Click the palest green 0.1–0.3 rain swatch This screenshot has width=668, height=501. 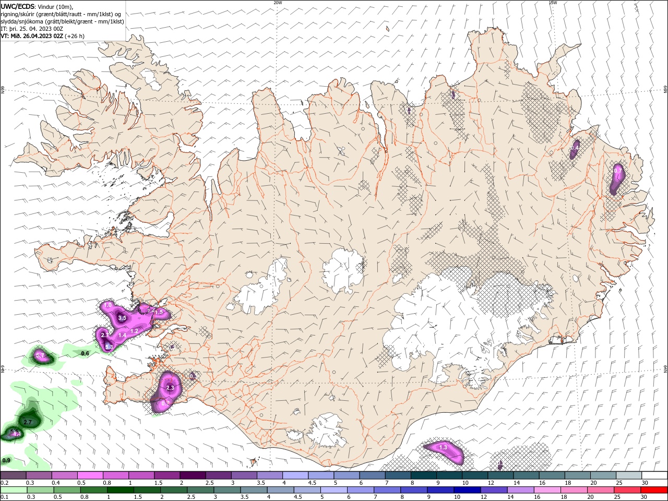[x=14, y=490]
